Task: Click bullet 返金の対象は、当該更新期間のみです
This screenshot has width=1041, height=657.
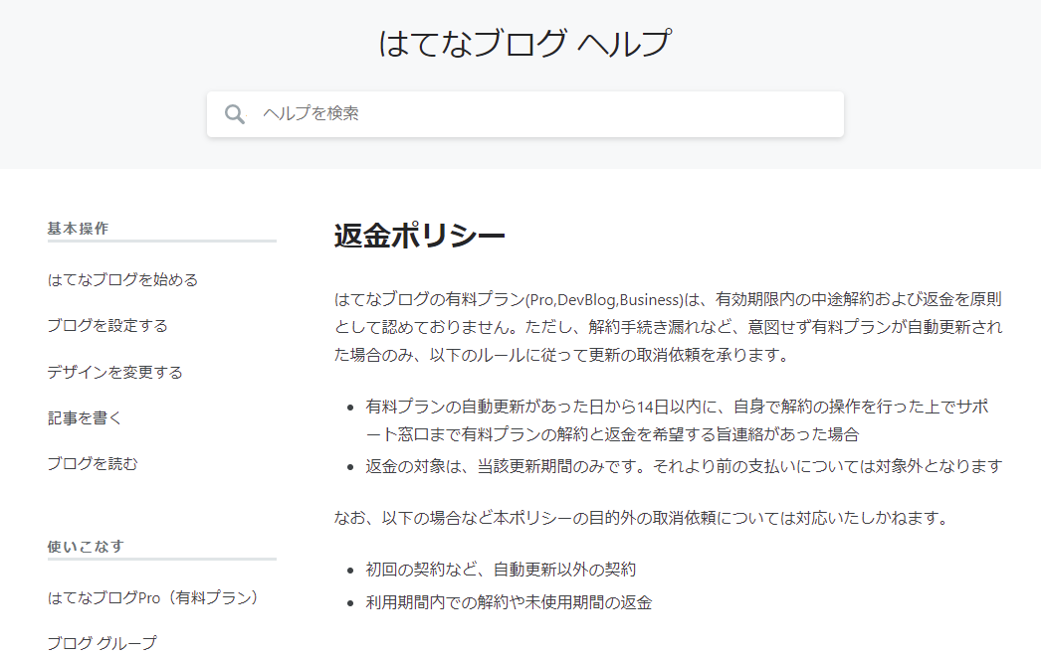Action: point(684,466)
